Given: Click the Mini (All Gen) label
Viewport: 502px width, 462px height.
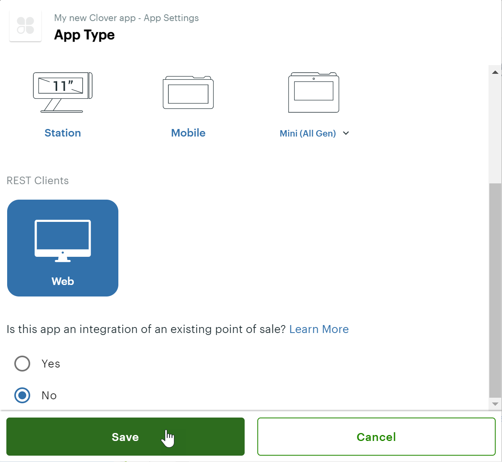Looking at the screenshot, I should (308, 133).
